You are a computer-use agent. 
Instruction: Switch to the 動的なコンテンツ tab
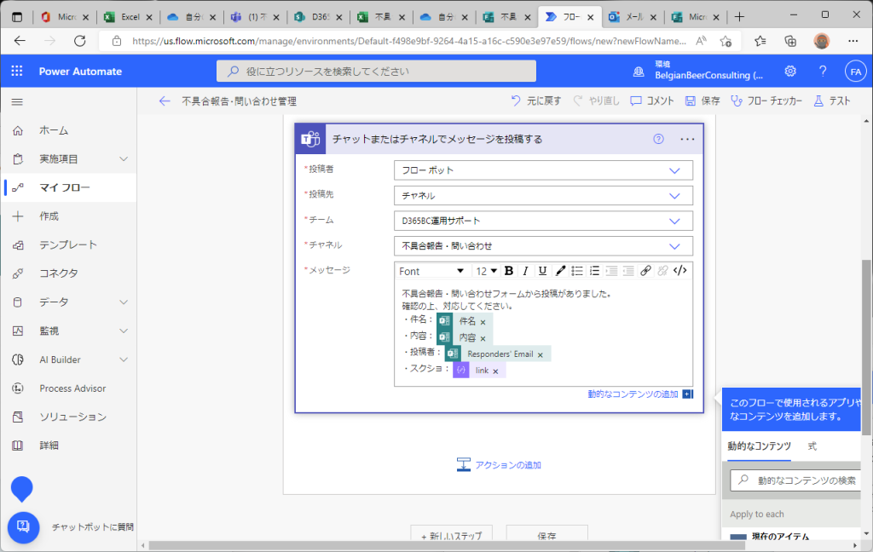pyautogui.click(x=759, y=446)
